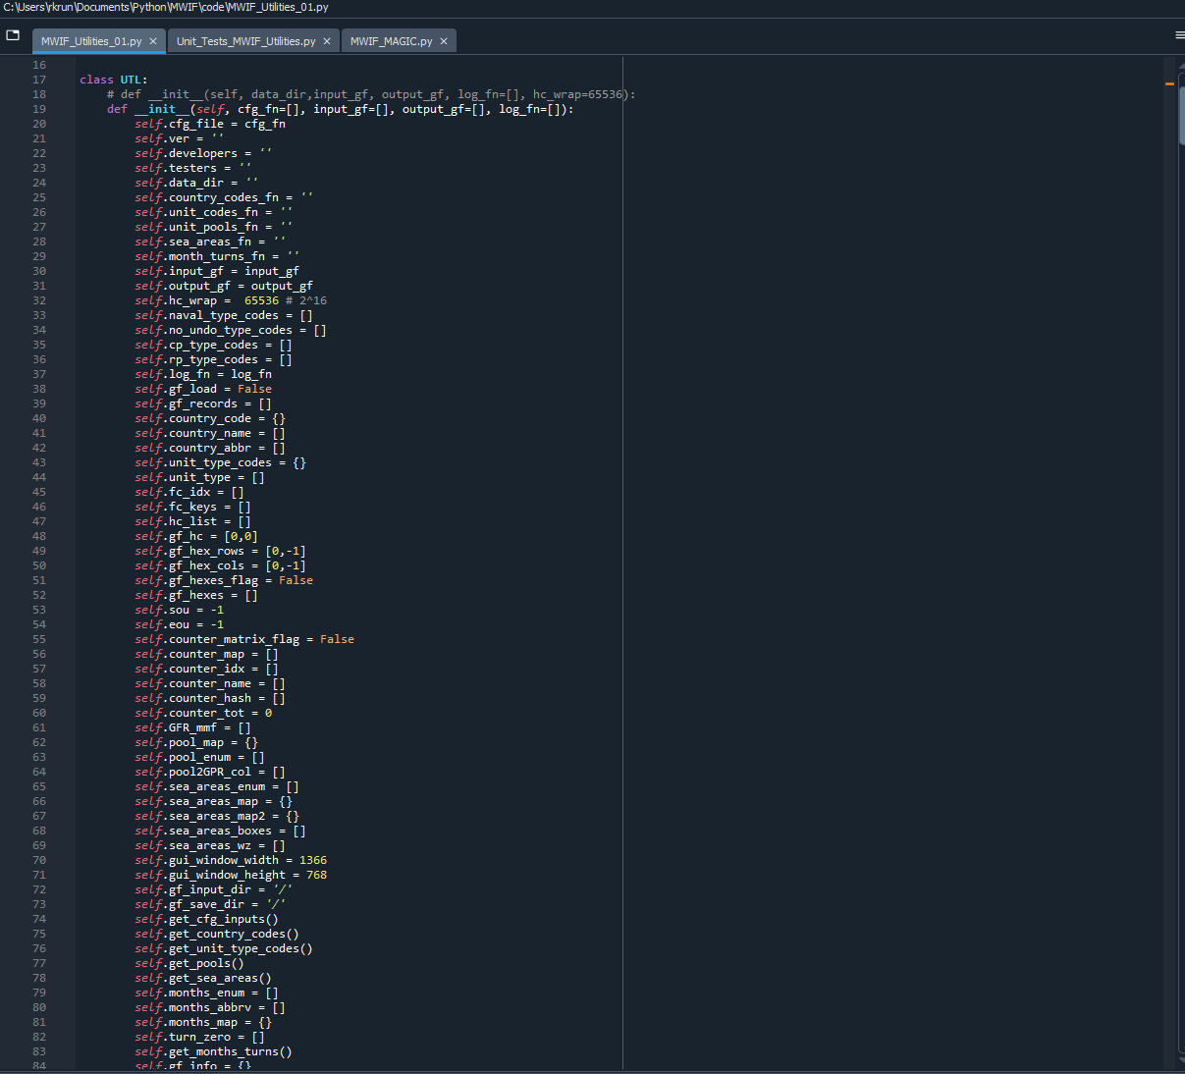Screen dimensions: 1185x1074
Task: Click line number 55
Action: coord(39,639)
